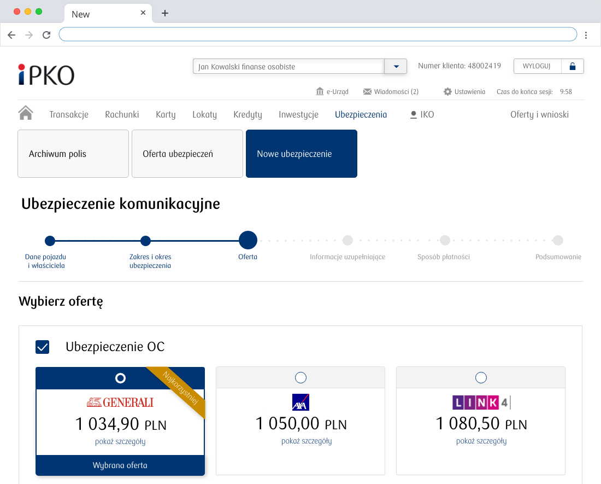Open the browser three-dot menu
This screenshot has width=601, height=484.
(x=586, y=36)
